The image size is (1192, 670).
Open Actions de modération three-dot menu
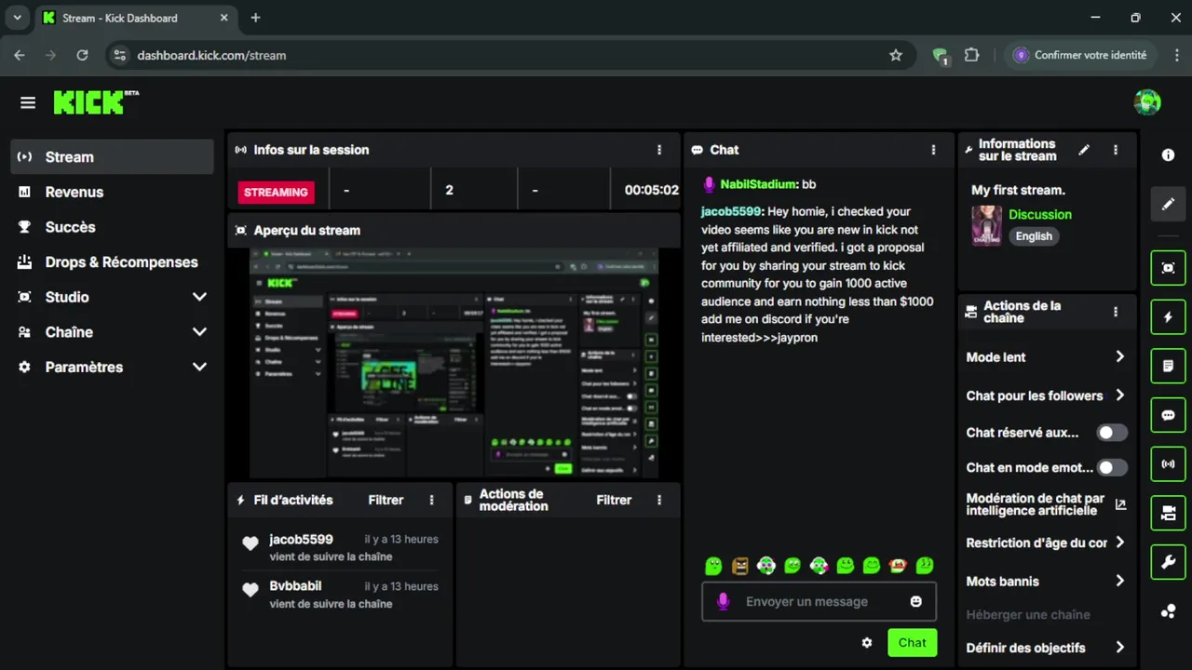659,500
